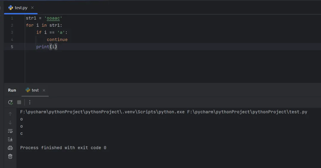This screenshot has width=321, height=168.
Task: Clear console with the trash icon
Action: pos(10,156)
